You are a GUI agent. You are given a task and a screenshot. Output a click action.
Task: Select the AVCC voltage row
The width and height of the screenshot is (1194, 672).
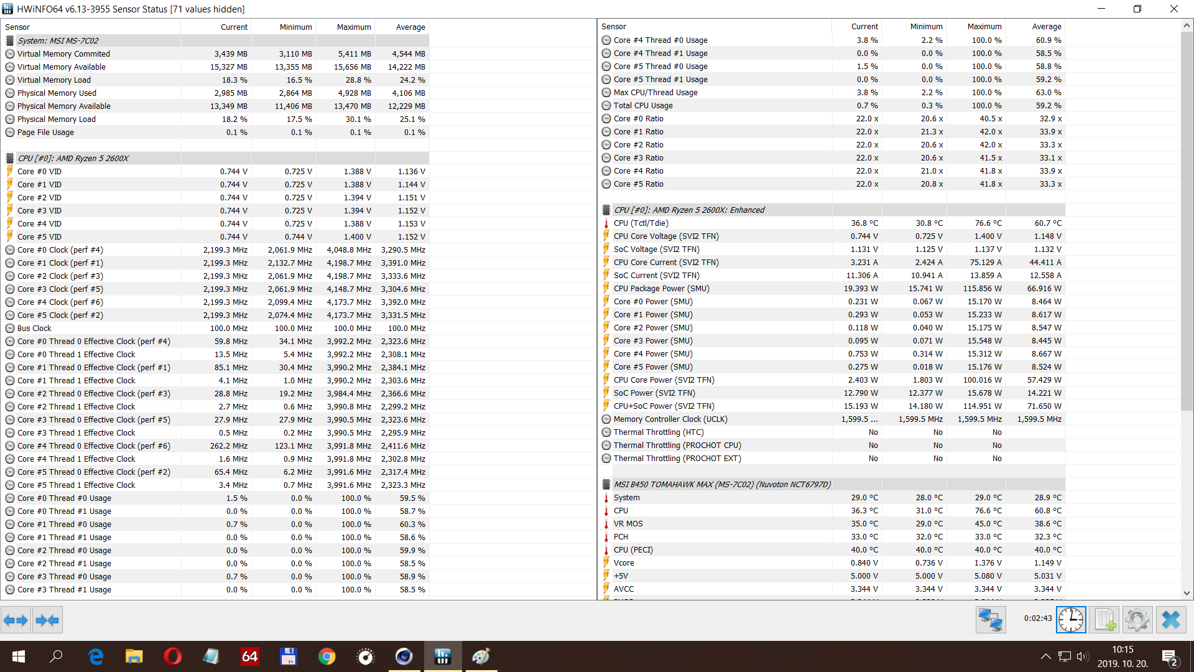[832, 589]
